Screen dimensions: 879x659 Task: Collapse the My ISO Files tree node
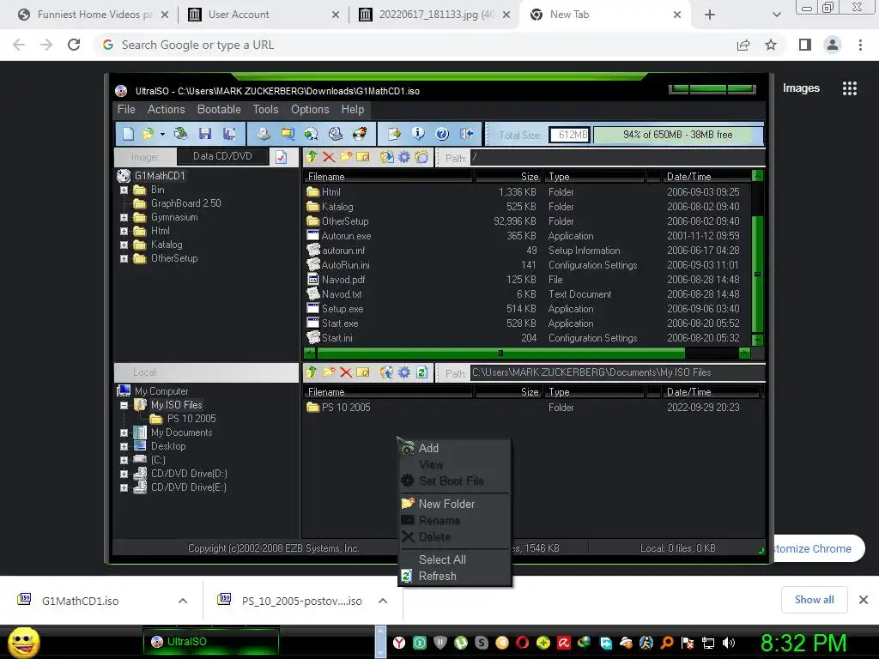pyautogui.click(x=124, y=405)
